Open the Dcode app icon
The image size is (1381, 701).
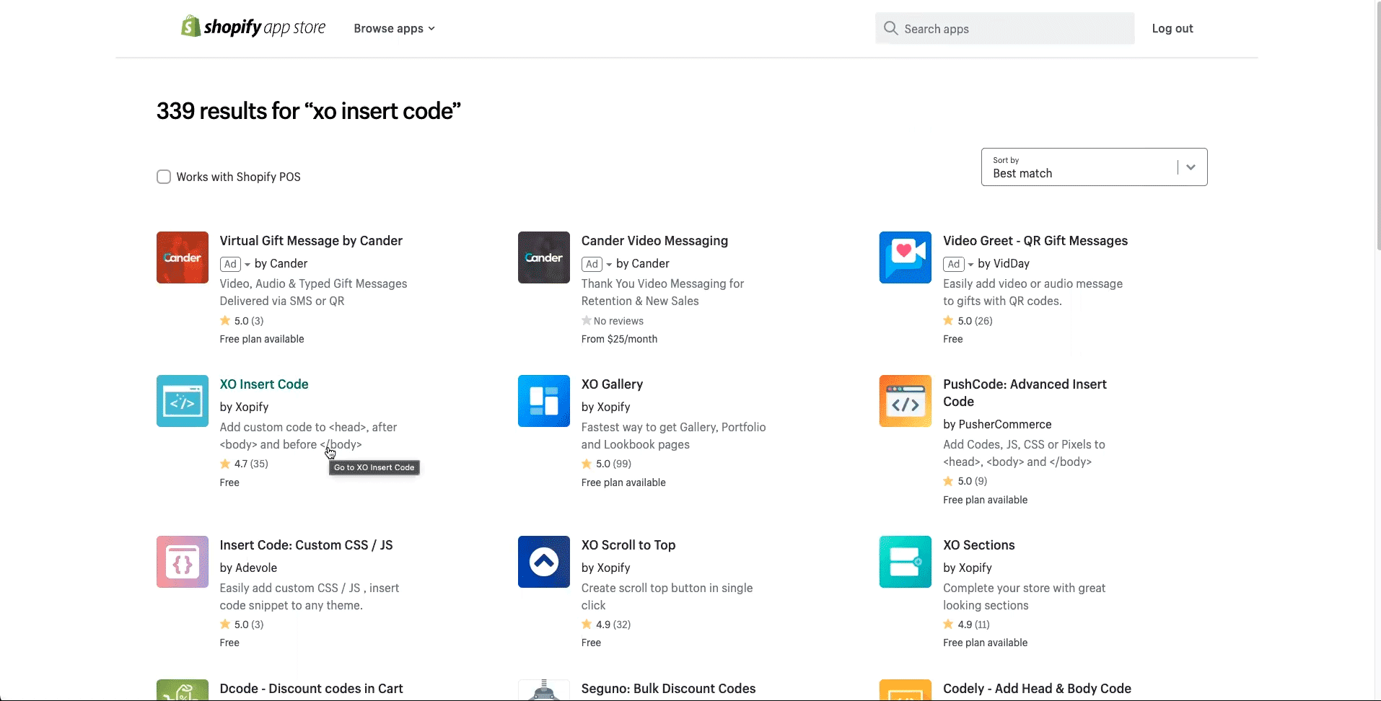click(x=183, y=690)
